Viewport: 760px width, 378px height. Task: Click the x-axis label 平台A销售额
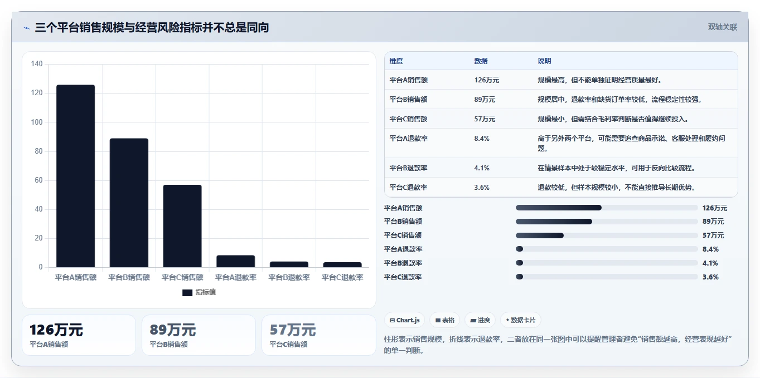click(75, 277)
